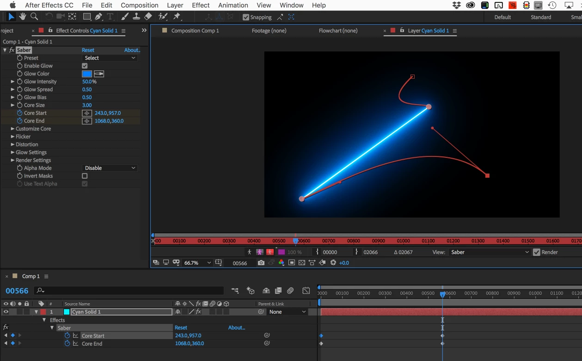Viewport: 582px width, 361px height.
Task: Click the timeline search field
Action: pos(134,291)
